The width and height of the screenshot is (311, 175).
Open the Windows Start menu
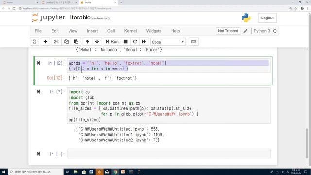click(4, 172)
